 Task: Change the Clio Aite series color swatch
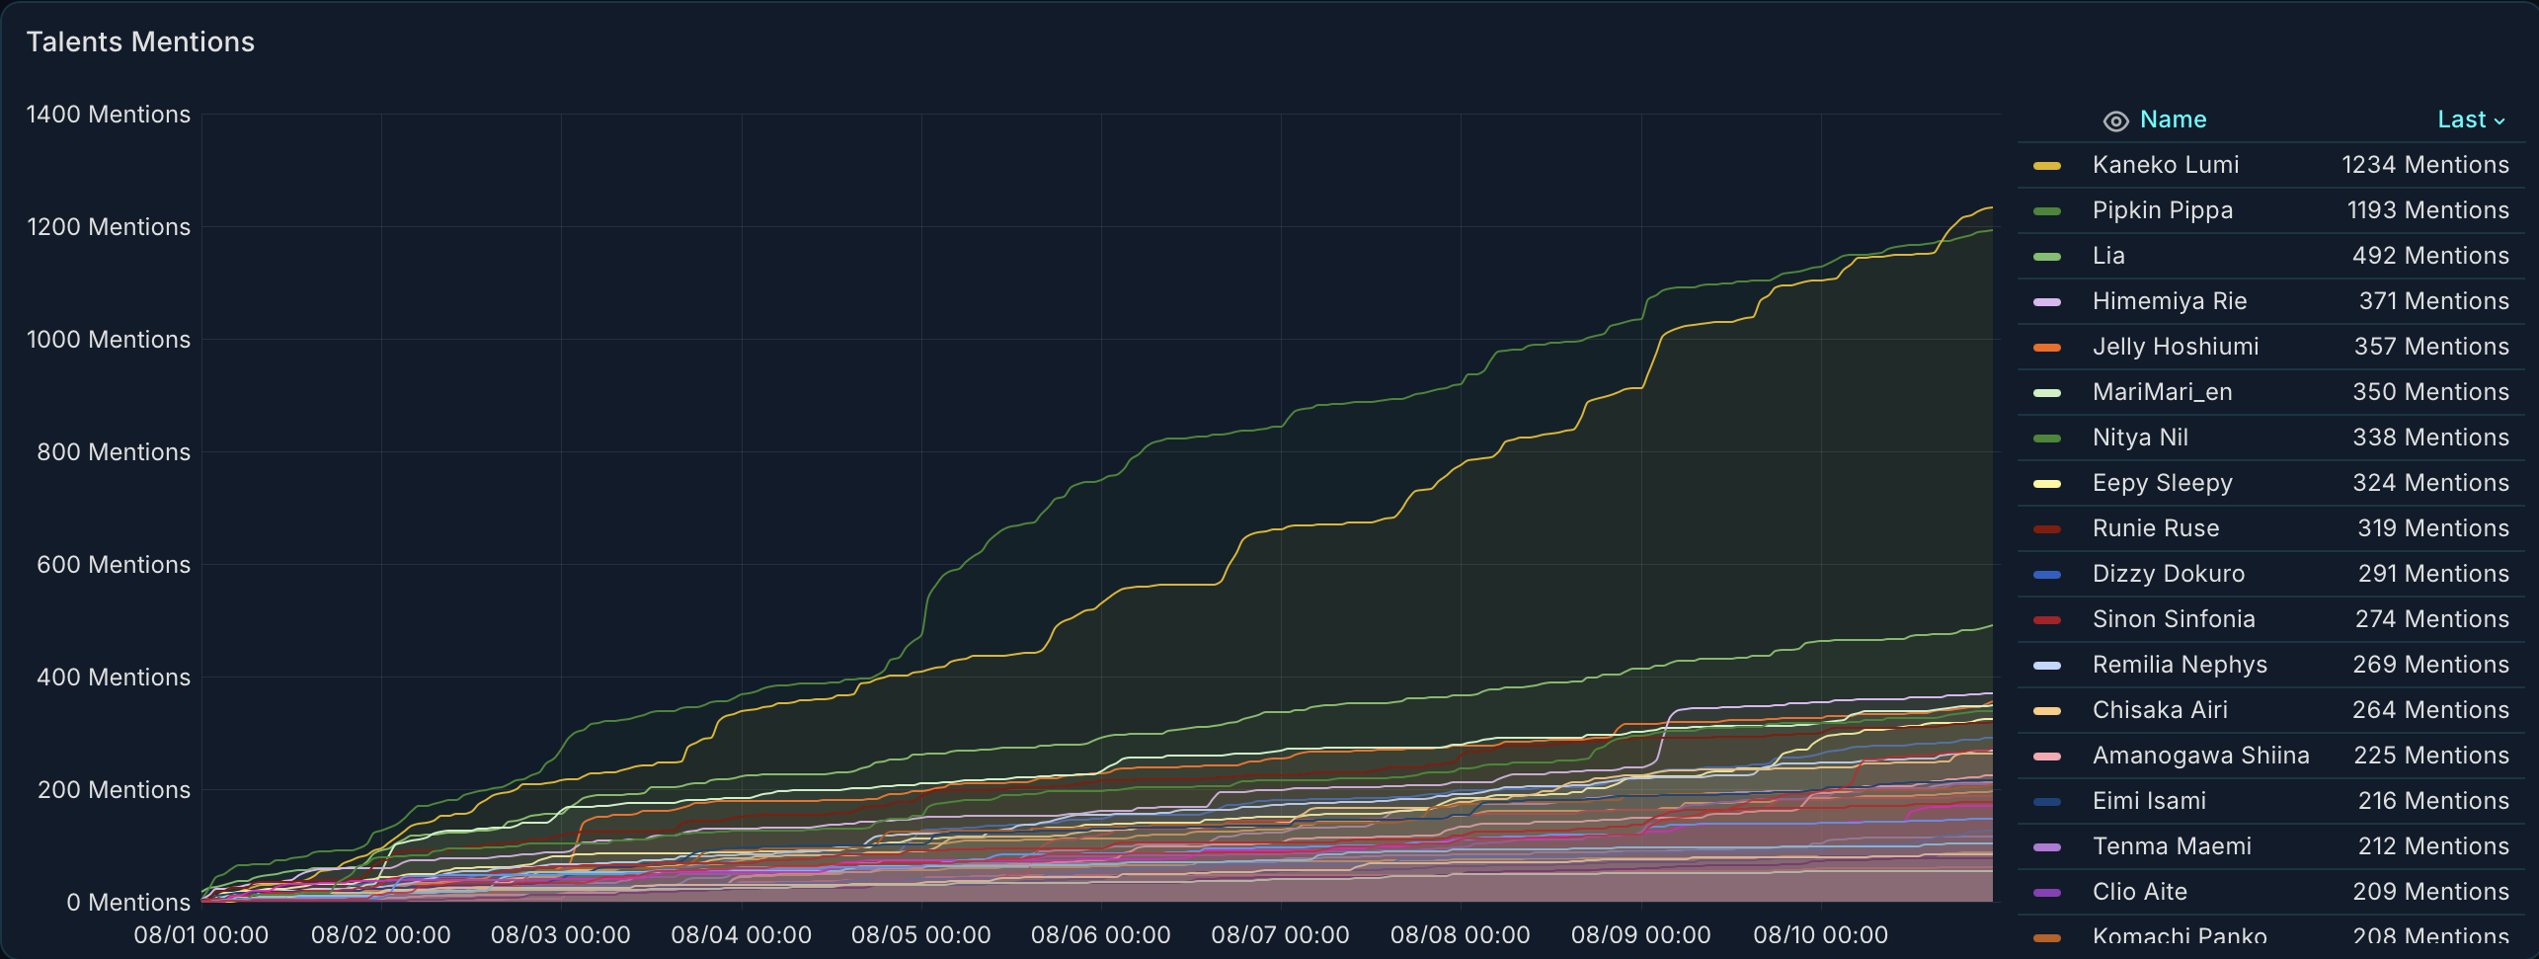(2047, 893)
